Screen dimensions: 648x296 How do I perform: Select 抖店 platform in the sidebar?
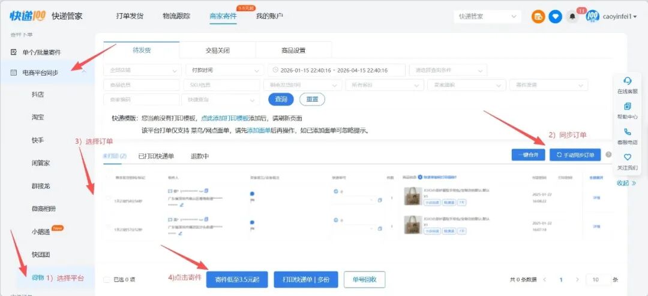tap(38, 95)
